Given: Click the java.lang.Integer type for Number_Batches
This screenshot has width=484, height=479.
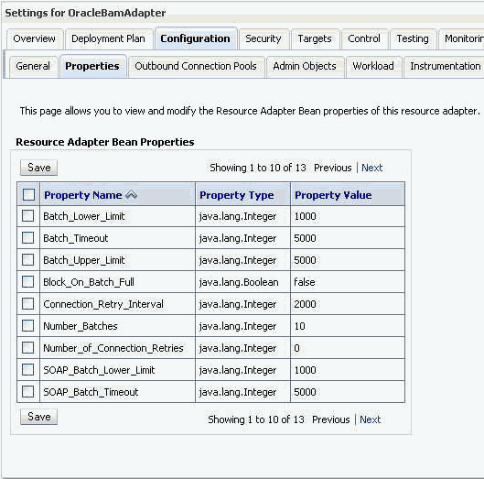Looking at the screenshot, I should 238,326.
